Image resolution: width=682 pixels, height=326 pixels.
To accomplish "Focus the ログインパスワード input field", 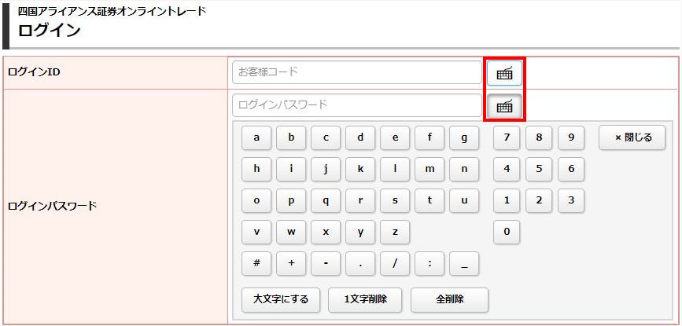I will click(357, 105).
